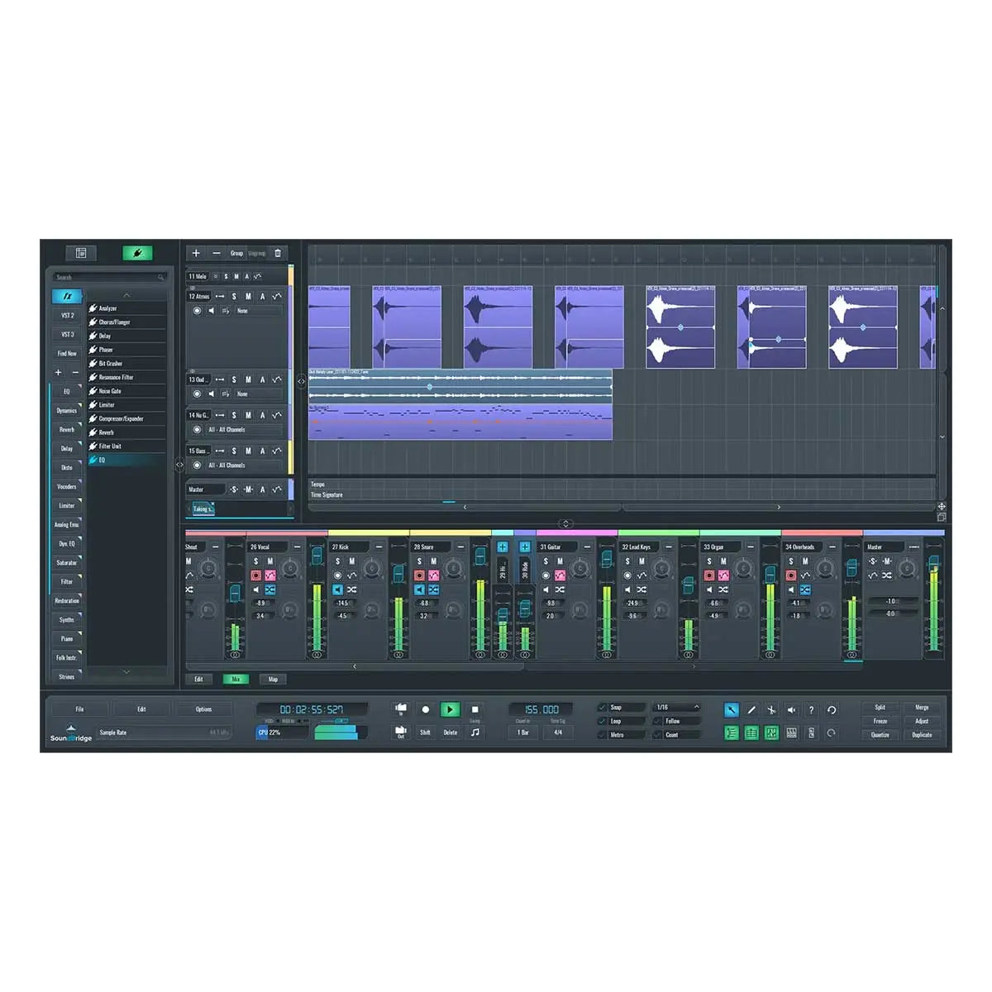Image resolution: width=992 pixels, height=992 pixels.
Task: Select the Reverb plugin from the effects list
Action: coord(107,432)
